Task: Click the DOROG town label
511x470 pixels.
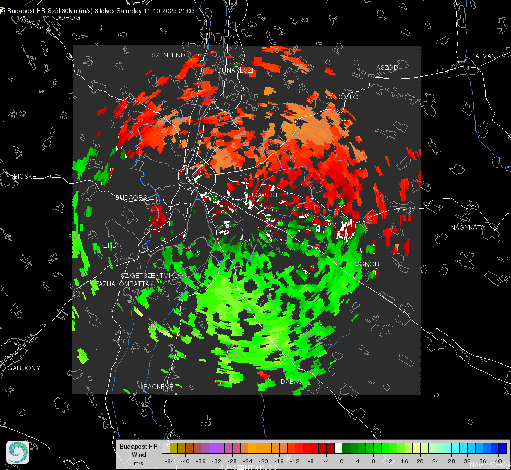Action: click(x=68, y=18)
